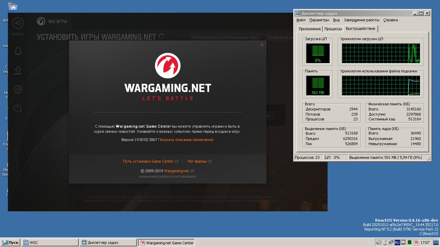Screen dimensions: 440x247
Task: Open the Параметры menu in Task Manager
Action: click(319, 20)
